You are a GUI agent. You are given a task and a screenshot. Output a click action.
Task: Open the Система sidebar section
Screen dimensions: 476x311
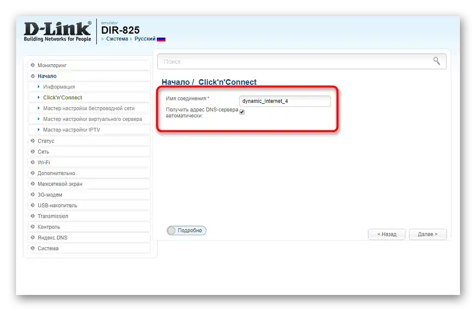(89, 248)
